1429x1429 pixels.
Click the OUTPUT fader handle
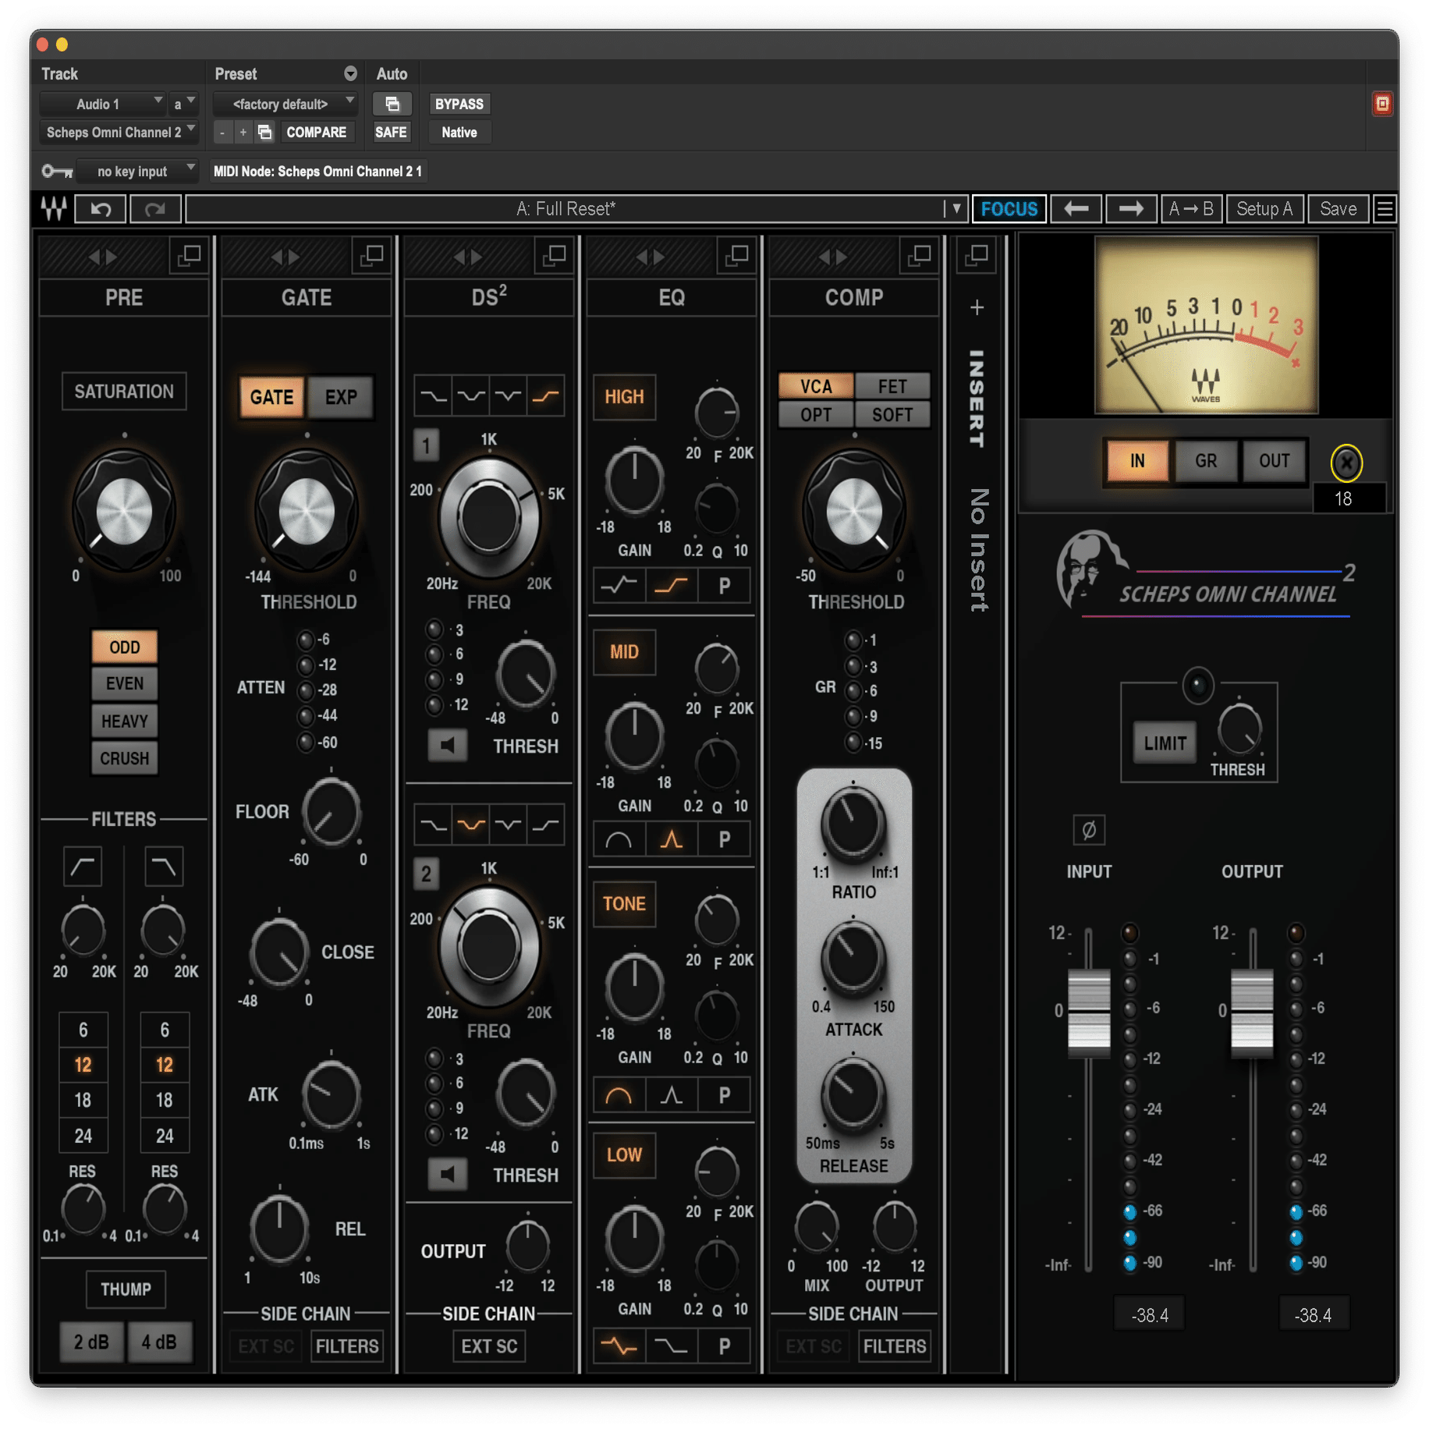click(x=1252, y=1012)
